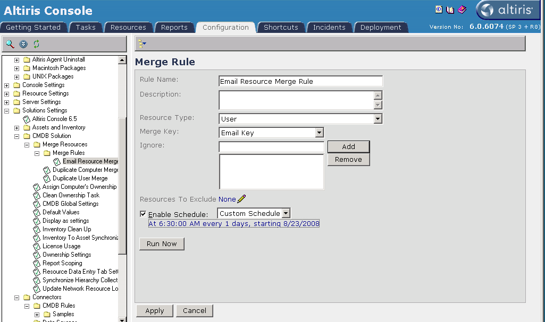
Task: Open the Merge Key dropdown
Action: [x=319, y=133]
